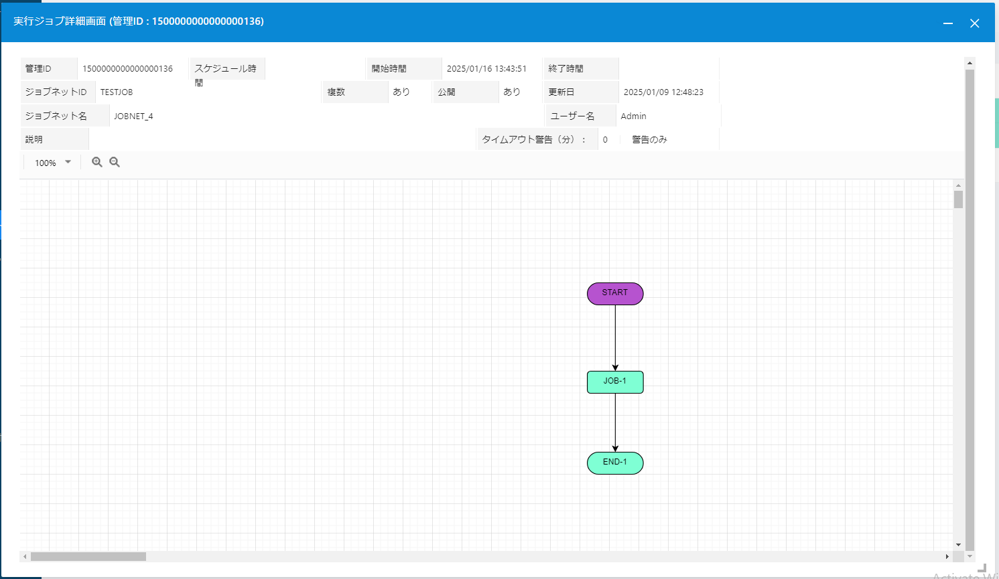
Task: Select the Admin user name value
Action: click(x=633, y=115)
